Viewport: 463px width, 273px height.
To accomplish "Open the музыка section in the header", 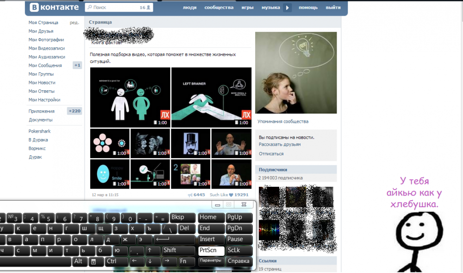I will (x=270, y=7).
